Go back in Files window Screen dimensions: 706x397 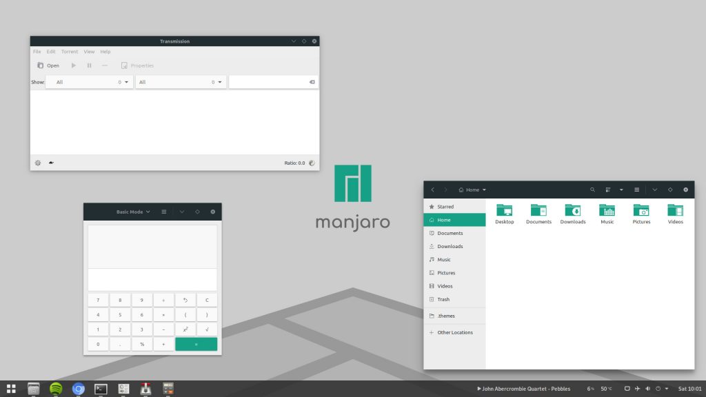433,190
